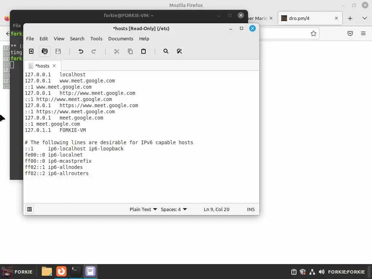Viewport: 372px width, 279px height.
Task: Switch to text editor in taskbar
Action: (90, 271)
